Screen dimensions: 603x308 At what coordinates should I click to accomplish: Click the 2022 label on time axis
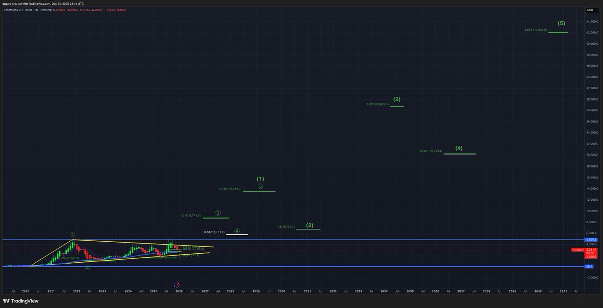(x=76, y=291)
